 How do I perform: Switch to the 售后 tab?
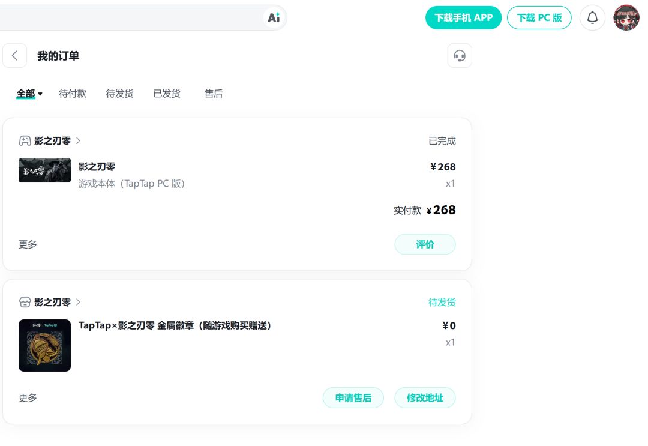pyautogui.click(x=214, y=94)
